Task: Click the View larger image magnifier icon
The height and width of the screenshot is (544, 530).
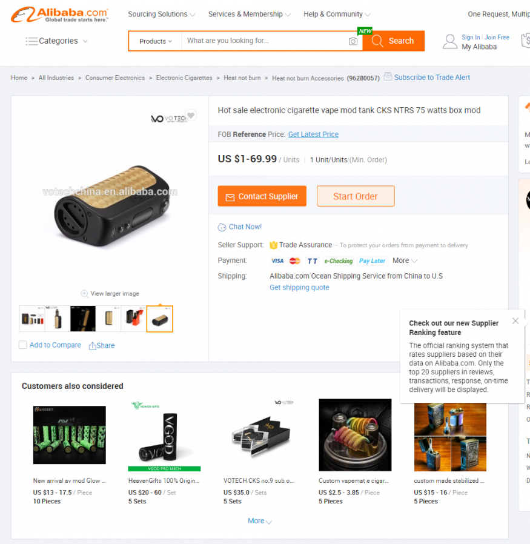Action: (84, 294)
